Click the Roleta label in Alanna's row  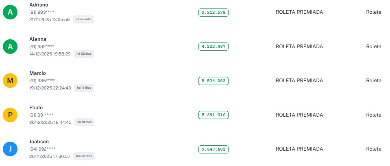[373, 47]
